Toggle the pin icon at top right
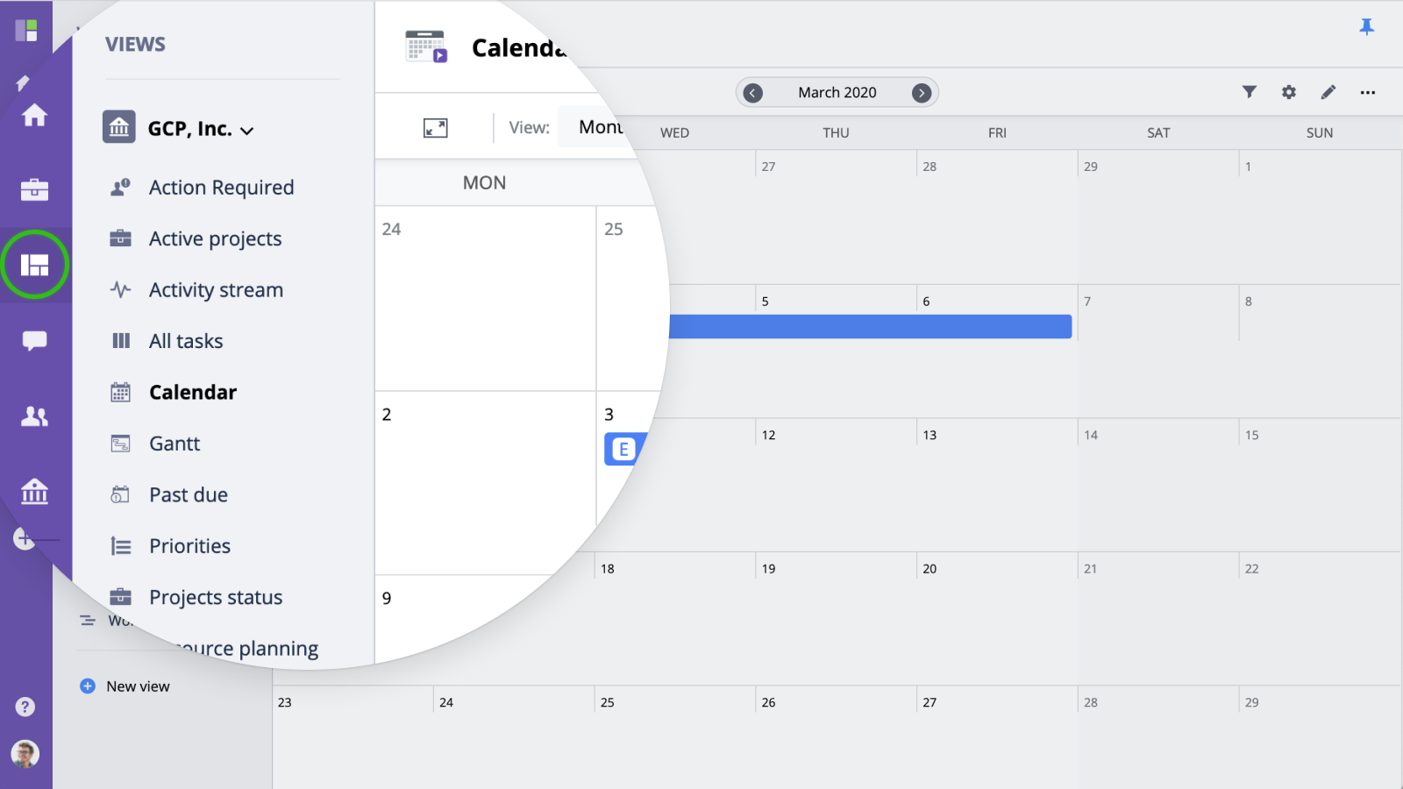1403x789 pixels. point(1366,27)
